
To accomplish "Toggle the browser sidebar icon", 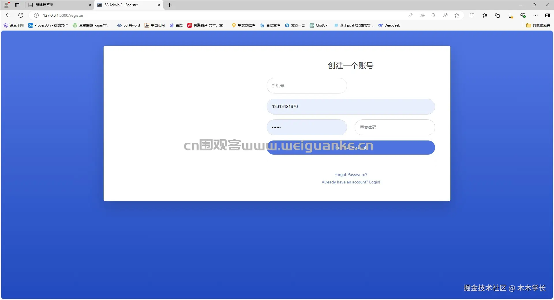I will point(547,15).
